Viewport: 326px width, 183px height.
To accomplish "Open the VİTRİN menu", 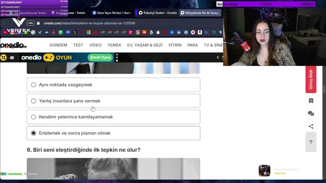I will click(x=175, y=45).
